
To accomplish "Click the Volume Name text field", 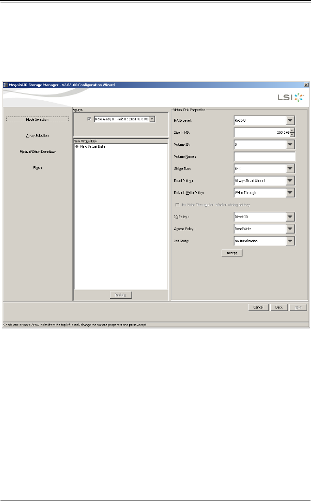I will [x=265, y=157].
